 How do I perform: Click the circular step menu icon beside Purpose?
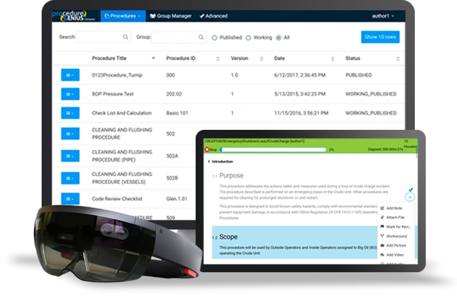click(410, 197)
